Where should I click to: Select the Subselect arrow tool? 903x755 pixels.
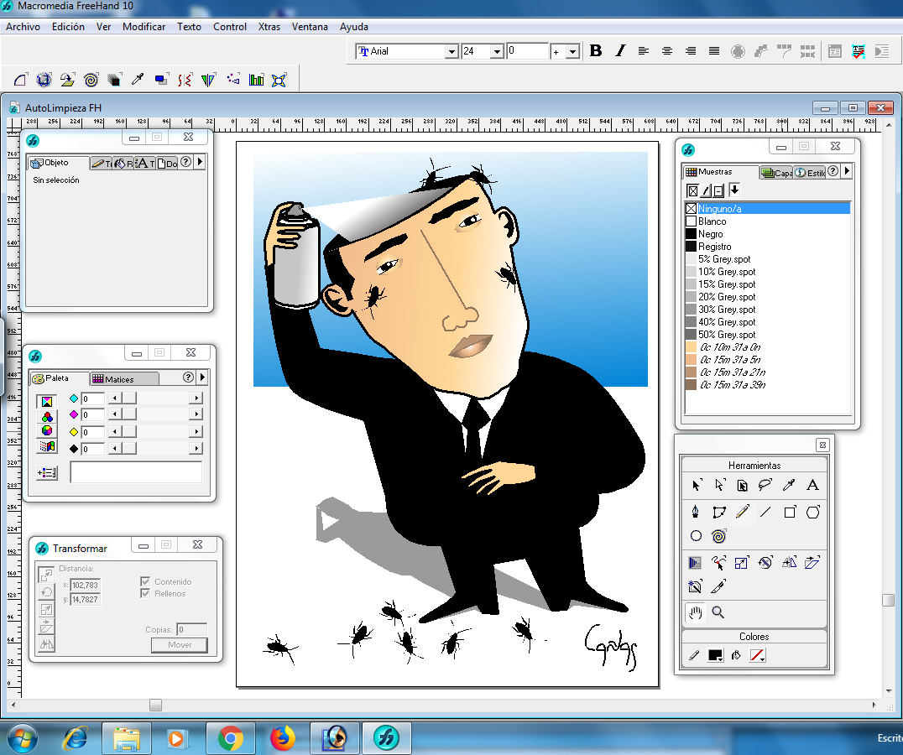pyautogui.click(x=719, y=485)
